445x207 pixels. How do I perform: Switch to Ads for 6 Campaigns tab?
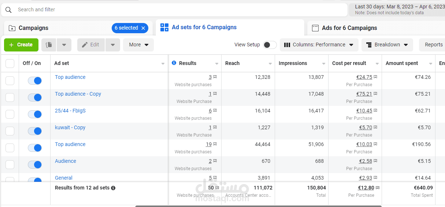tap(376, 28)
